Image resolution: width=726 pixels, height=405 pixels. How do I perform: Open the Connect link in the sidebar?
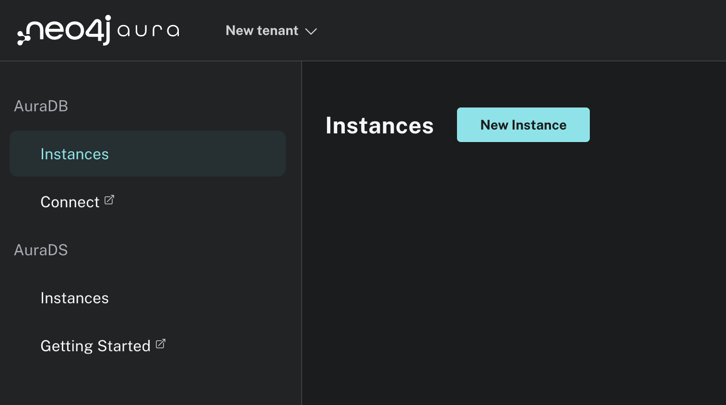pyautogui.click(x=70, y=202)
